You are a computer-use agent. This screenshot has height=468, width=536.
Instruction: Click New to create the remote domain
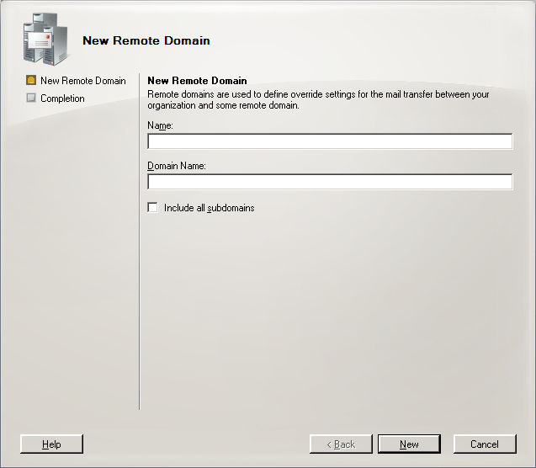click(x=409, y=444)
